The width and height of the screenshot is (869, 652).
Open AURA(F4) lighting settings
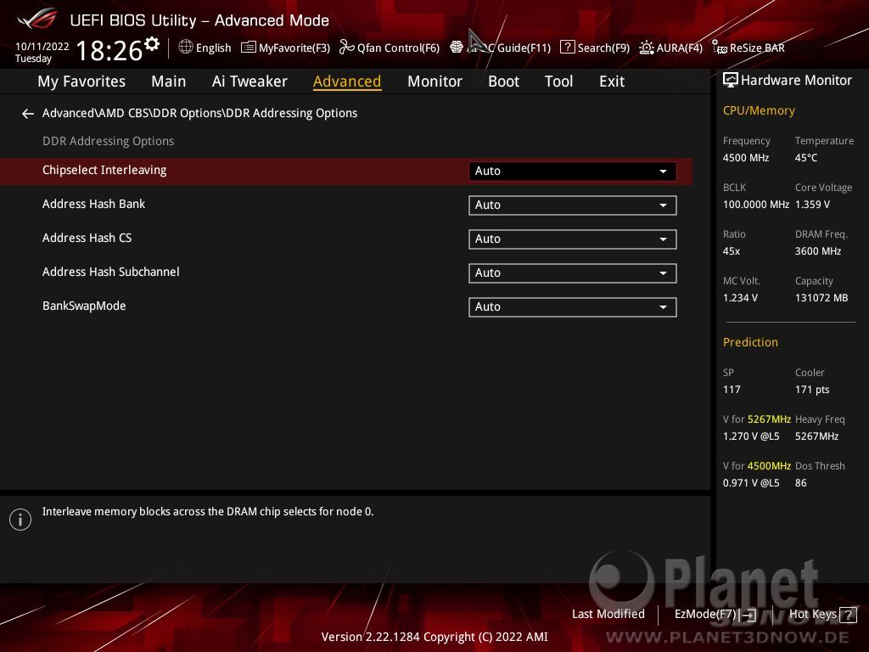point(671,48)
